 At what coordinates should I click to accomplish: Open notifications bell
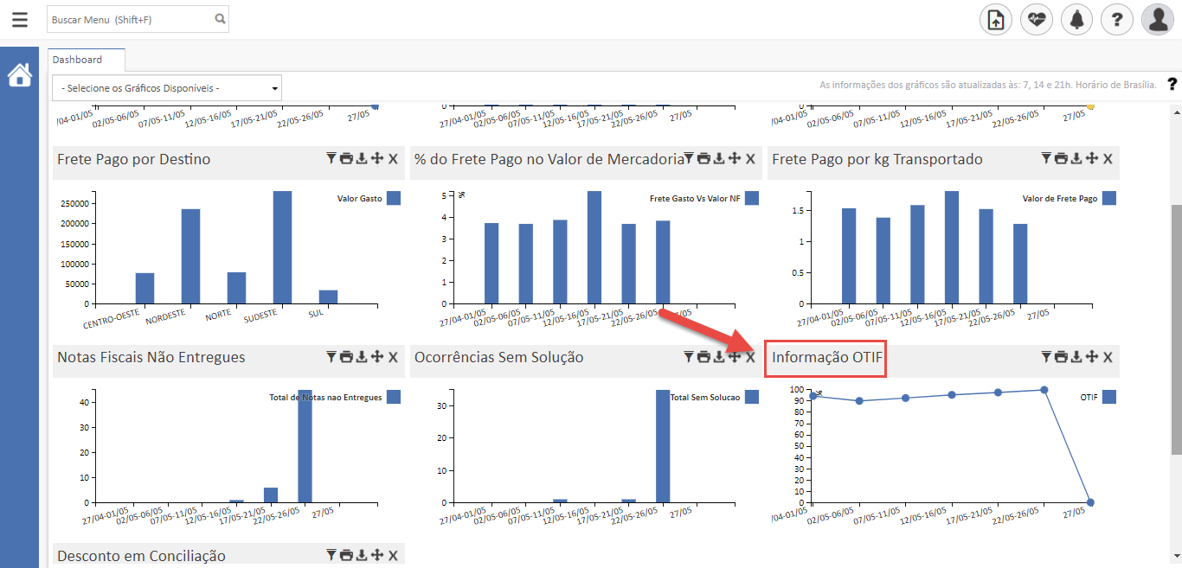[x=1076, y=19]
